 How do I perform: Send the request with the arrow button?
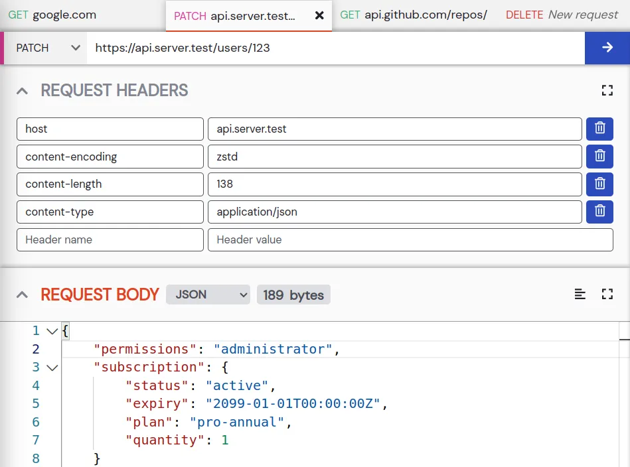(x=607, y=48)
